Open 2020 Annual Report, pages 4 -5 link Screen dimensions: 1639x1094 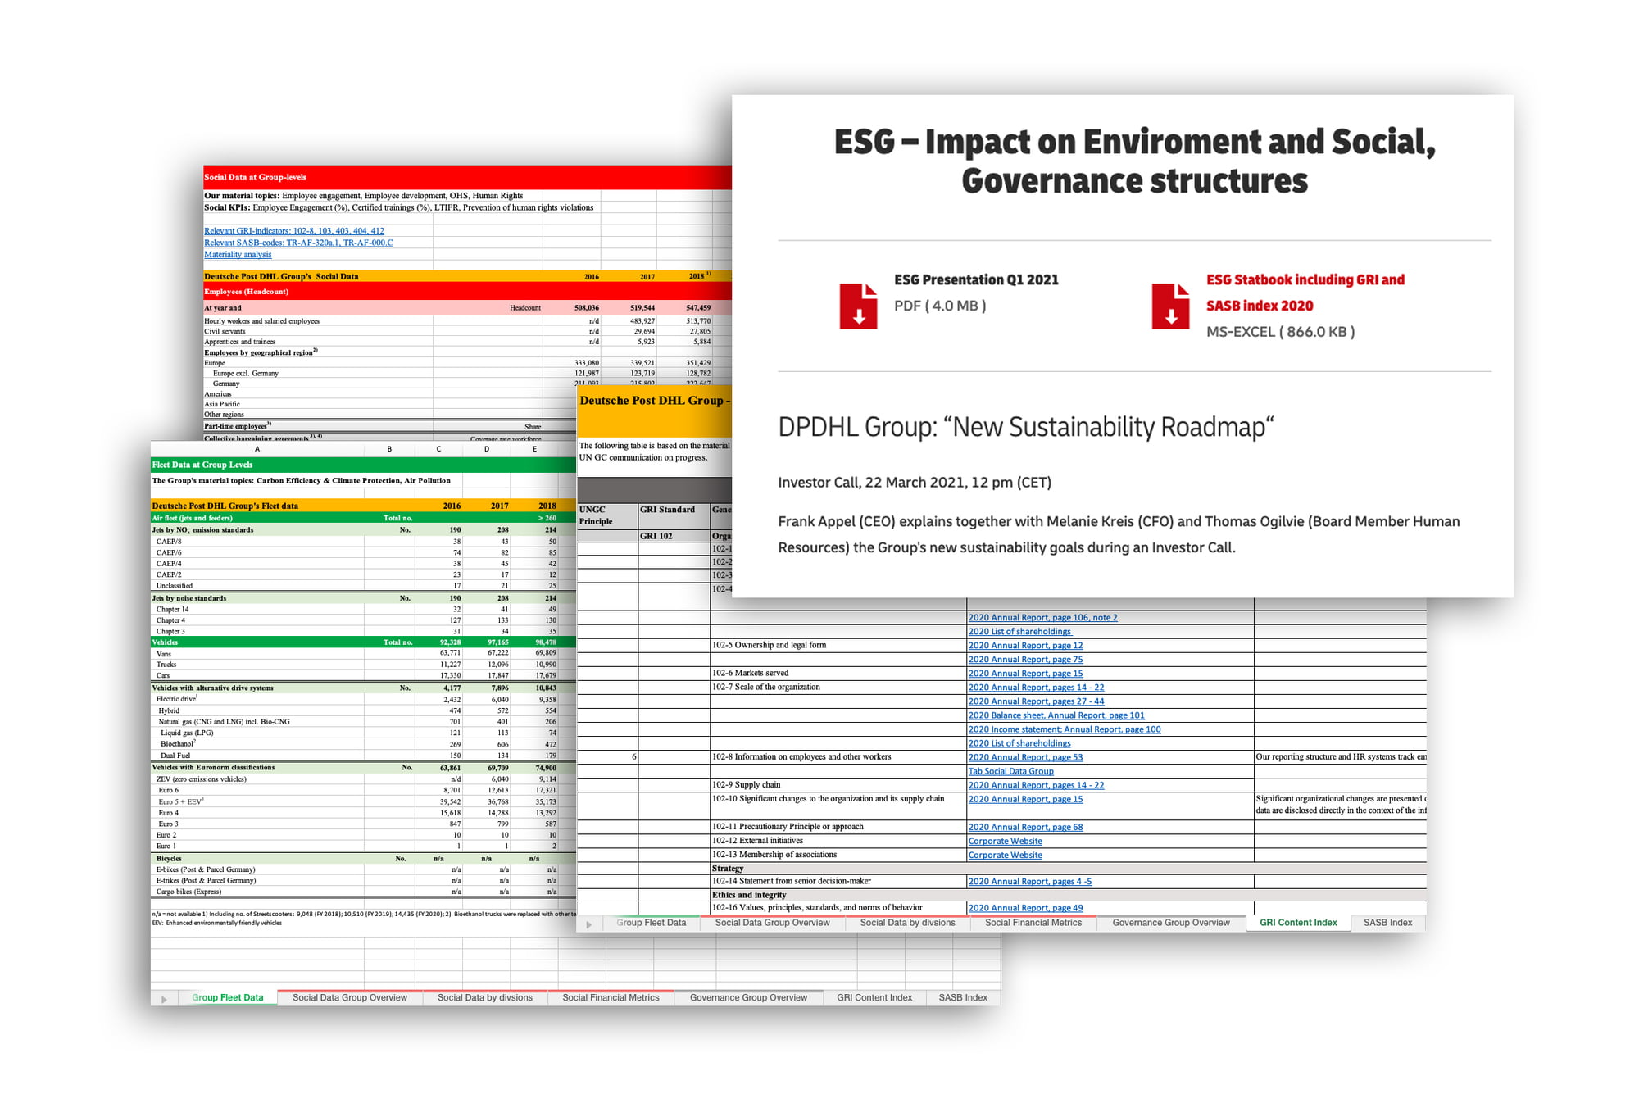[x=1029, y=882]
